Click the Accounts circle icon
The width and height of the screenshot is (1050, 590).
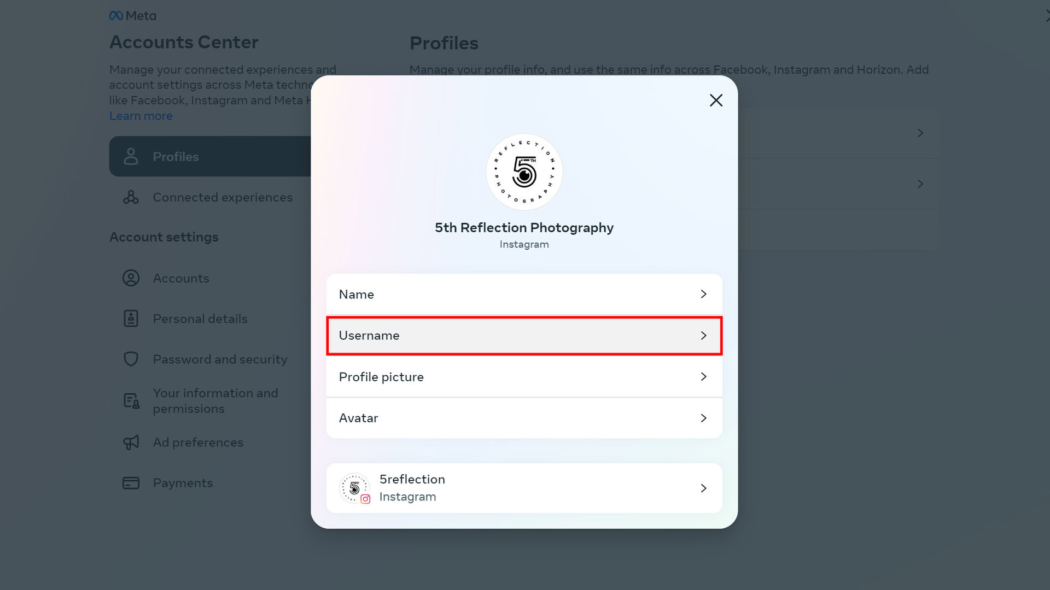coord(131,278)
